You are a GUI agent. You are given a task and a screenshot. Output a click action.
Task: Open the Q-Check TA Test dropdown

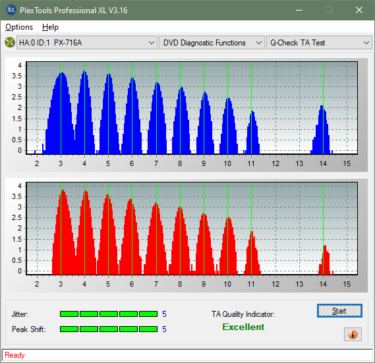pyautogui.click(x=319, y=43)
